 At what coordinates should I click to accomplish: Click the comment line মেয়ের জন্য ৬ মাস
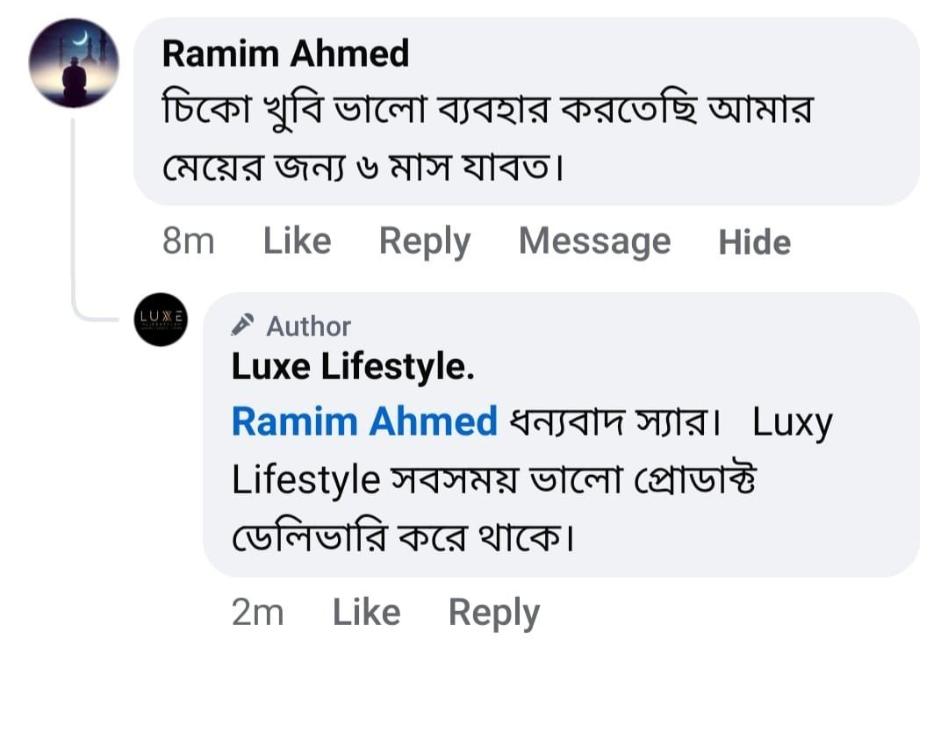(361, 167)
